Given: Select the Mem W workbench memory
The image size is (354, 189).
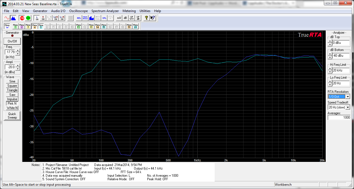Looking at the screenshot, I should click(7, 26).
